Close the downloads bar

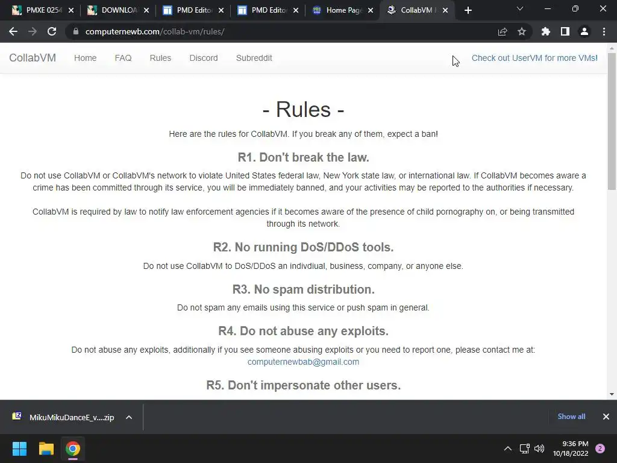tap(606, 417)
